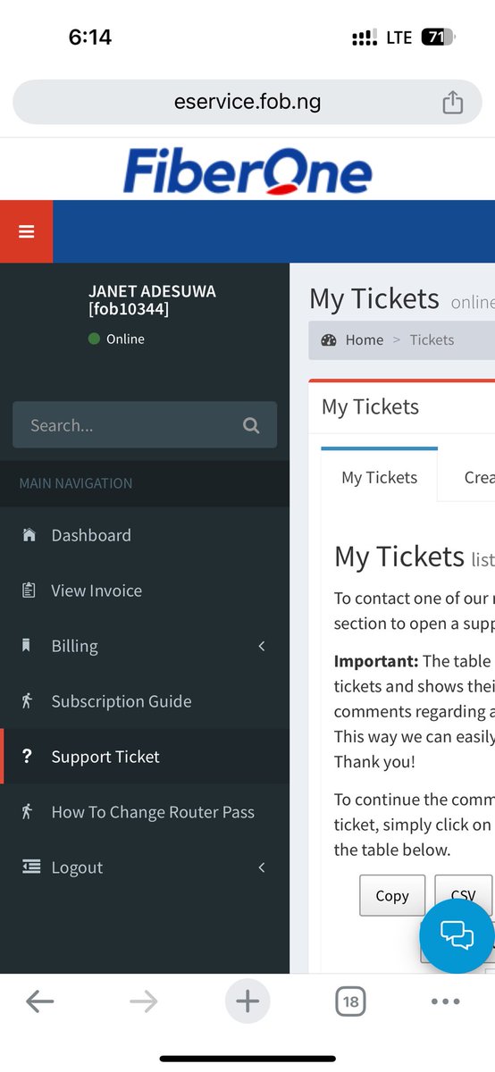Screen dimensions: 495x1072
Task: Click the Billing menu label
Action: point(75,646)
